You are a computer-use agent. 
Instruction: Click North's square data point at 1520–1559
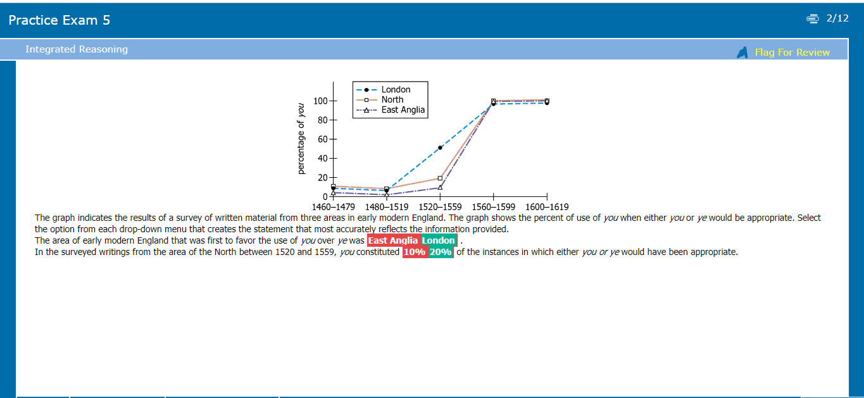coord(440,178)
